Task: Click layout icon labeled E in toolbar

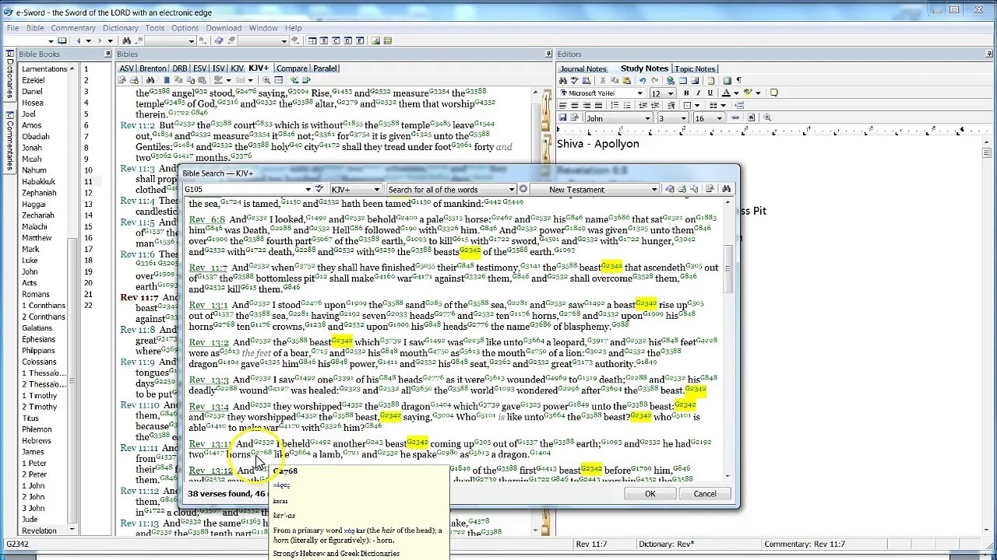Action: pyautogui.click(x=359, y=40)
